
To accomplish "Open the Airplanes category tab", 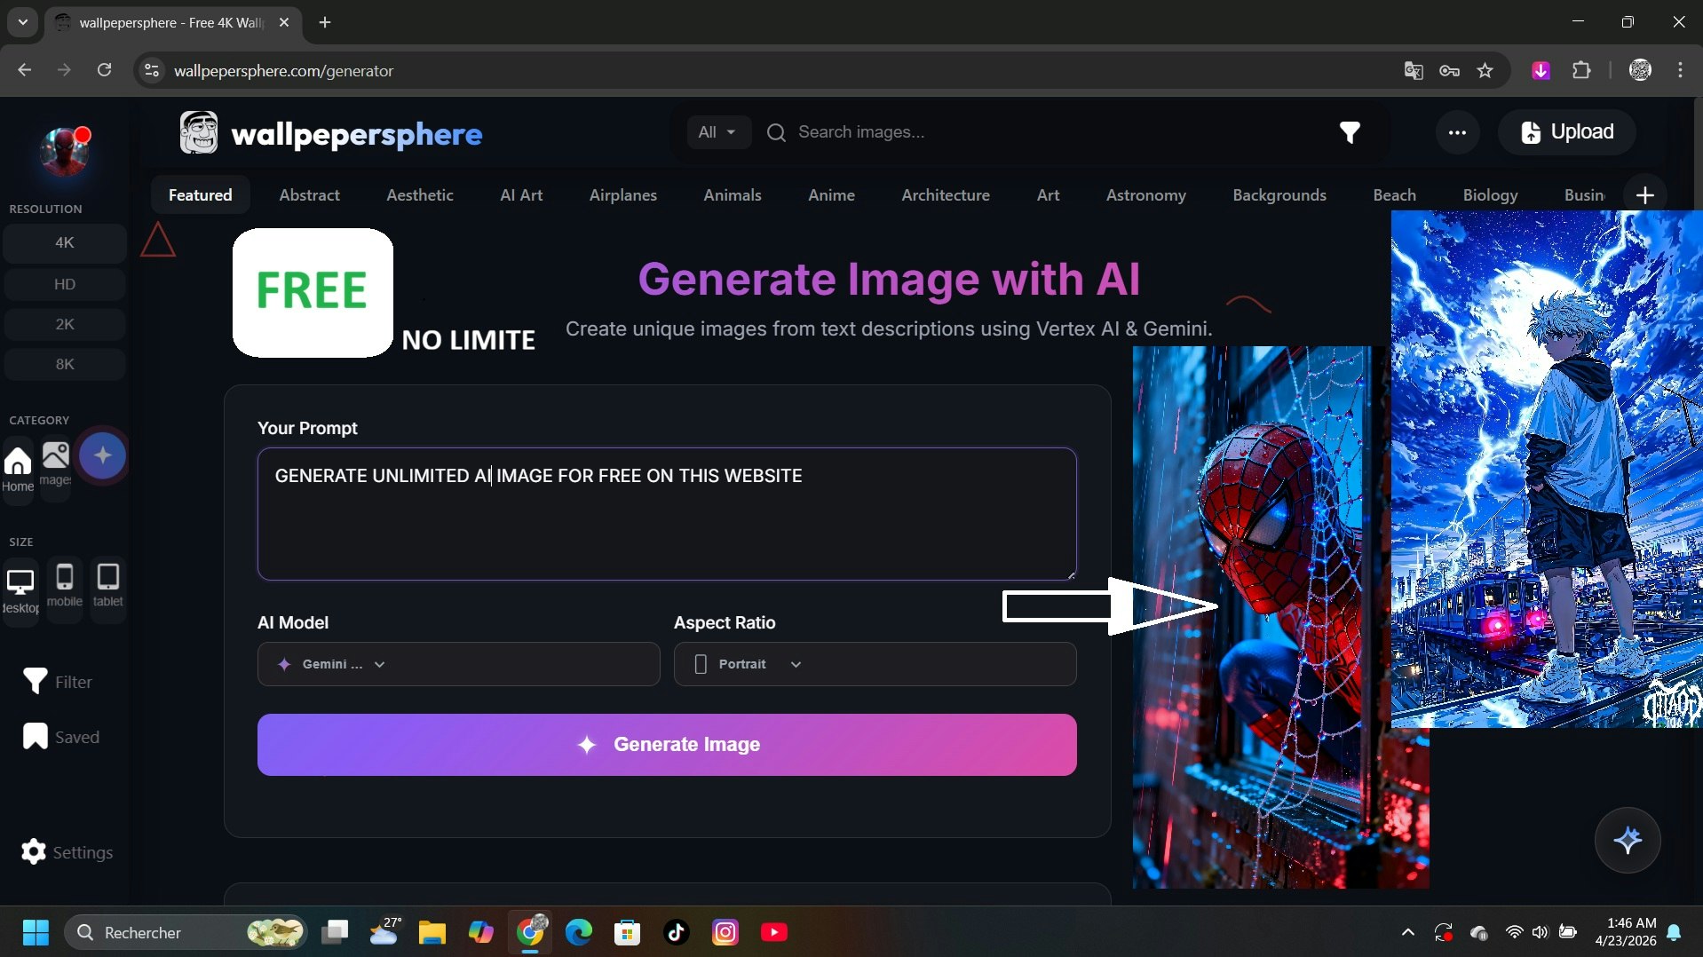I will pyautogui.click(x=622, y=195).
